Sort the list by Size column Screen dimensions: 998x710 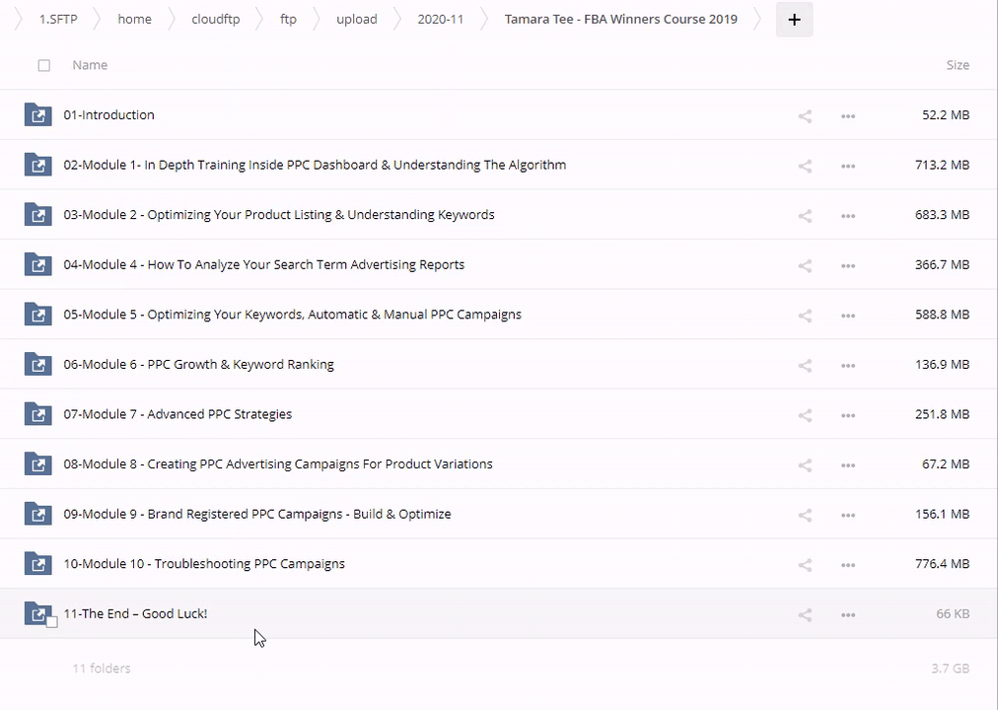pyautogui.click(x=957, y=65)
